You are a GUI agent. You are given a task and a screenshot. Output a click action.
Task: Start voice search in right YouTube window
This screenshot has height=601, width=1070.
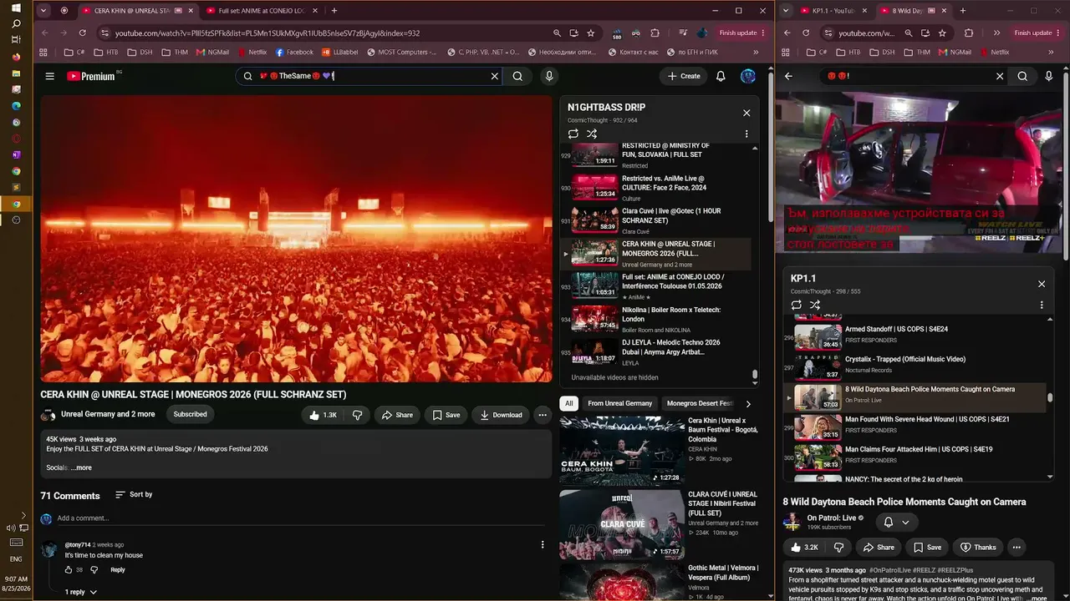1049,76
